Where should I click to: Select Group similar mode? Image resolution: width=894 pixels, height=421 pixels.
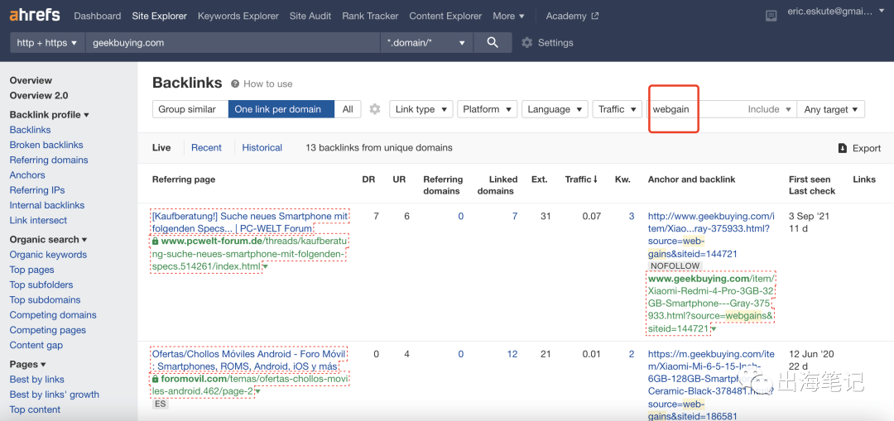190,109
